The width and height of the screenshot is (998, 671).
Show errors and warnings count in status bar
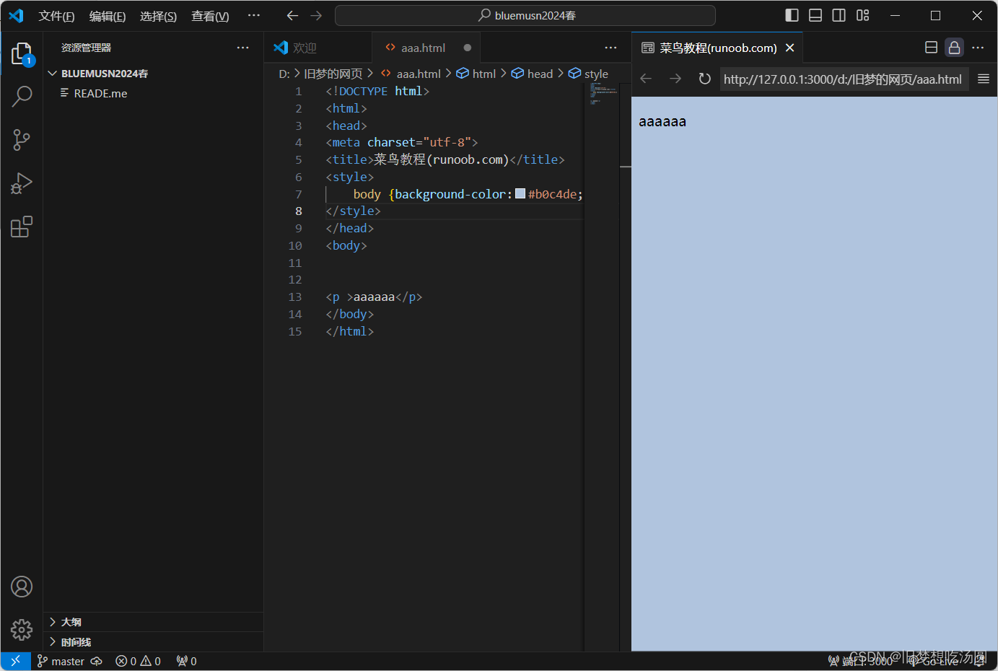tap(138, 661)
